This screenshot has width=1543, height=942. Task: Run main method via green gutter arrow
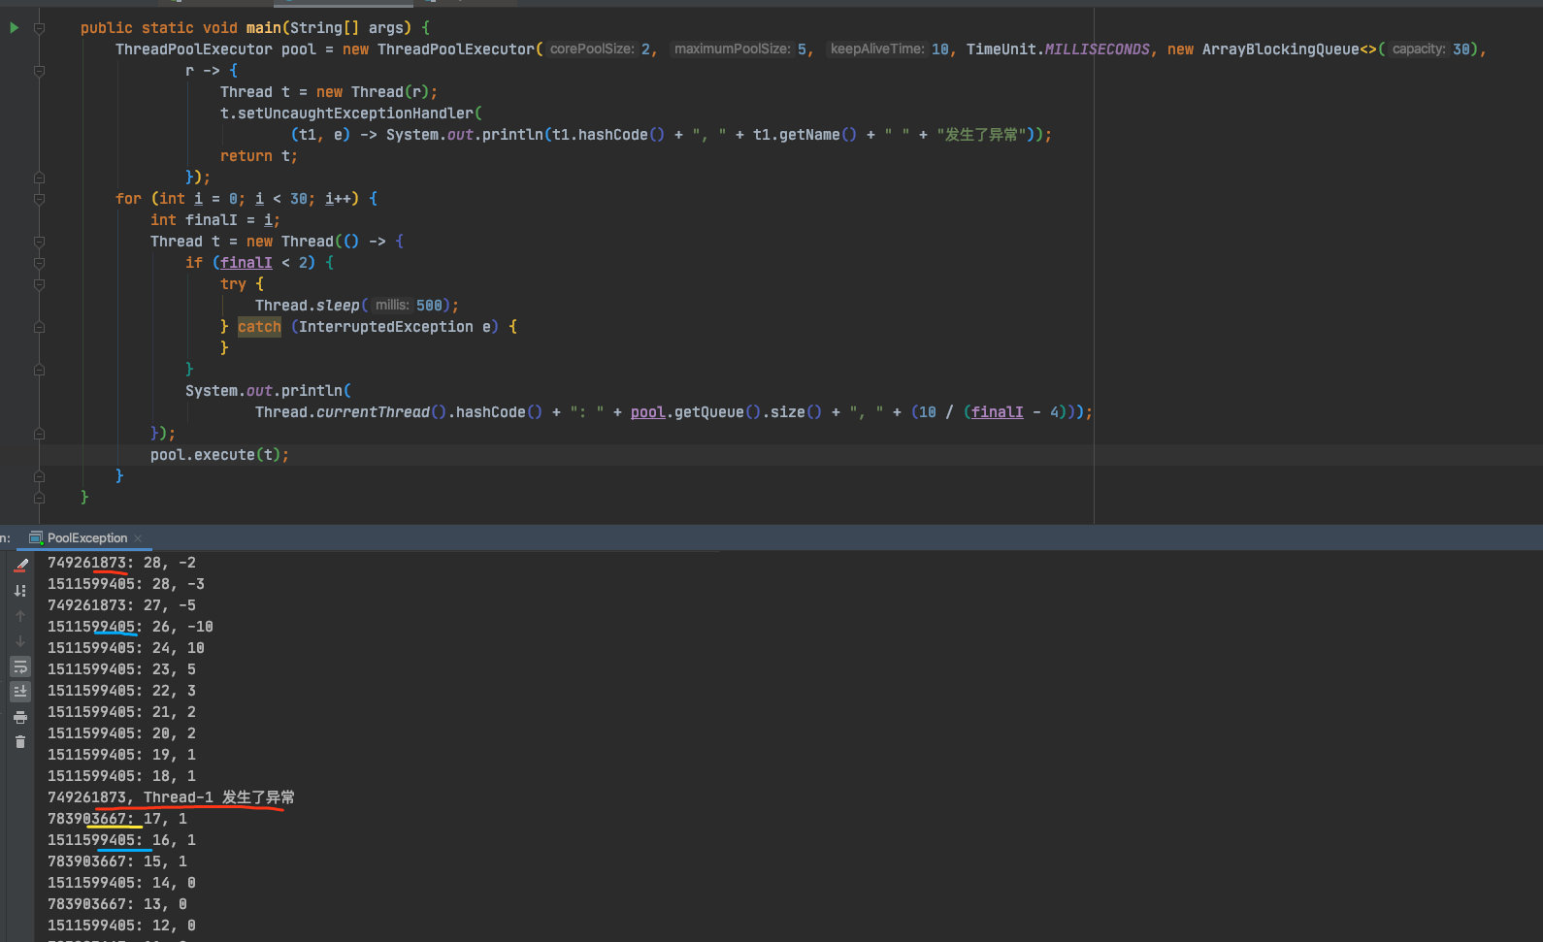[15, 28]
